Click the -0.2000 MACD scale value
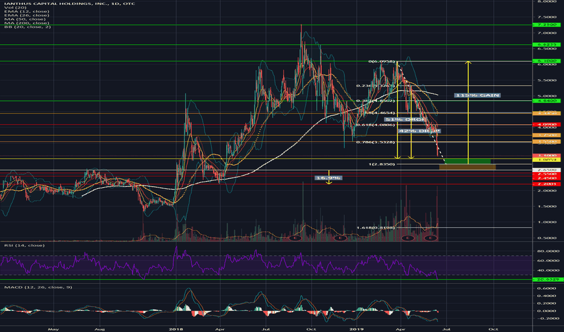Screen dimensions: 564x332 (x=546, y=318)
